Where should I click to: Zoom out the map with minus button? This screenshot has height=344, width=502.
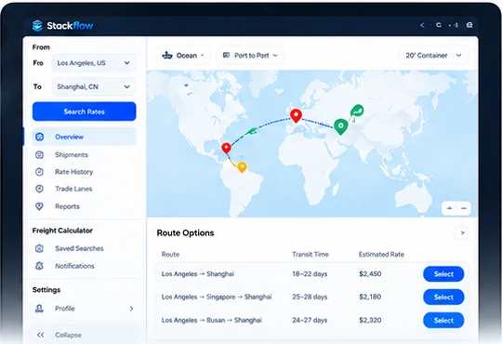(x=464, y=208)
